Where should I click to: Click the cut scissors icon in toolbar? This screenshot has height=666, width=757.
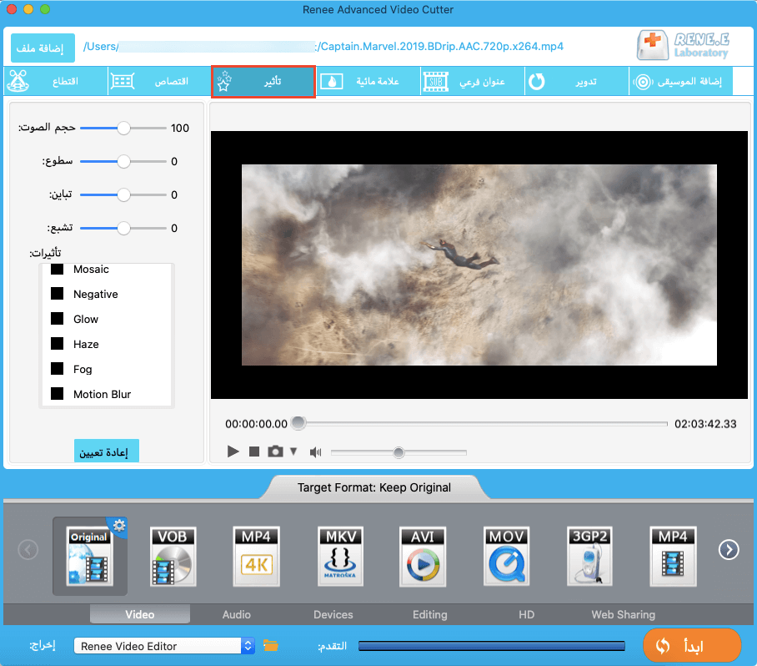pyautogui.click(x=18, y=81)
